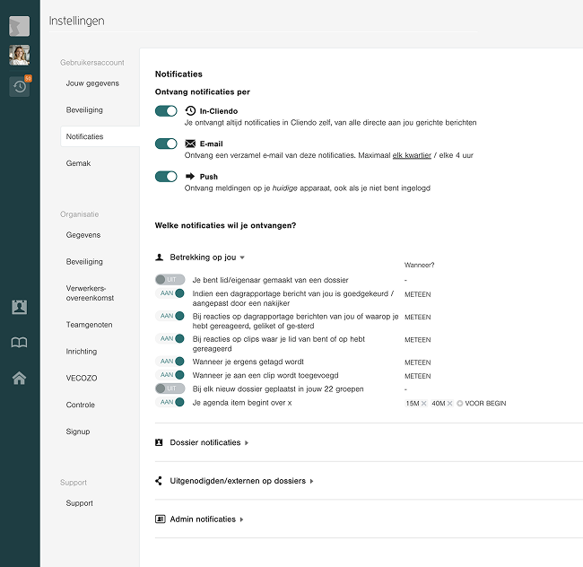Open the history clock icon with badge
This screenshot has height=567, width=583.
tap(20, 86)
